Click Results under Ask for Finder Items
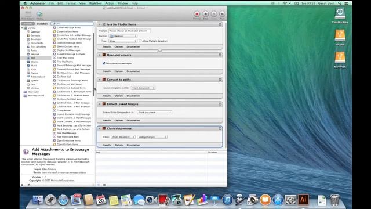Viewport: 371px width, 209px height. click(x=107, y=46)
